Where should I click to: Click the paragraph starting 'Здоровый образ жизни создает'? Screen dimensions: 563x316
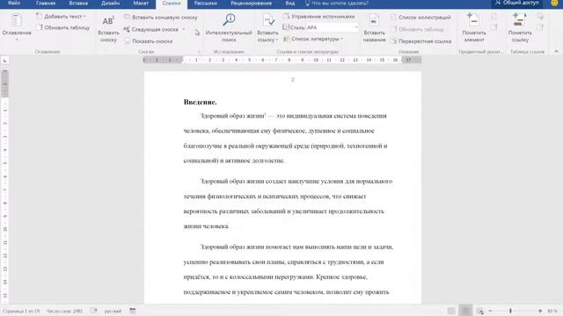[288, 204]
